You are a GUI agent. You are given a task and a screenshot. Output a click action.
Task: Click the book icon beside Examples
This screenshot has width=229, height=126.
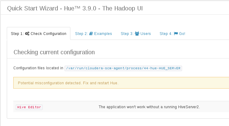91,34
